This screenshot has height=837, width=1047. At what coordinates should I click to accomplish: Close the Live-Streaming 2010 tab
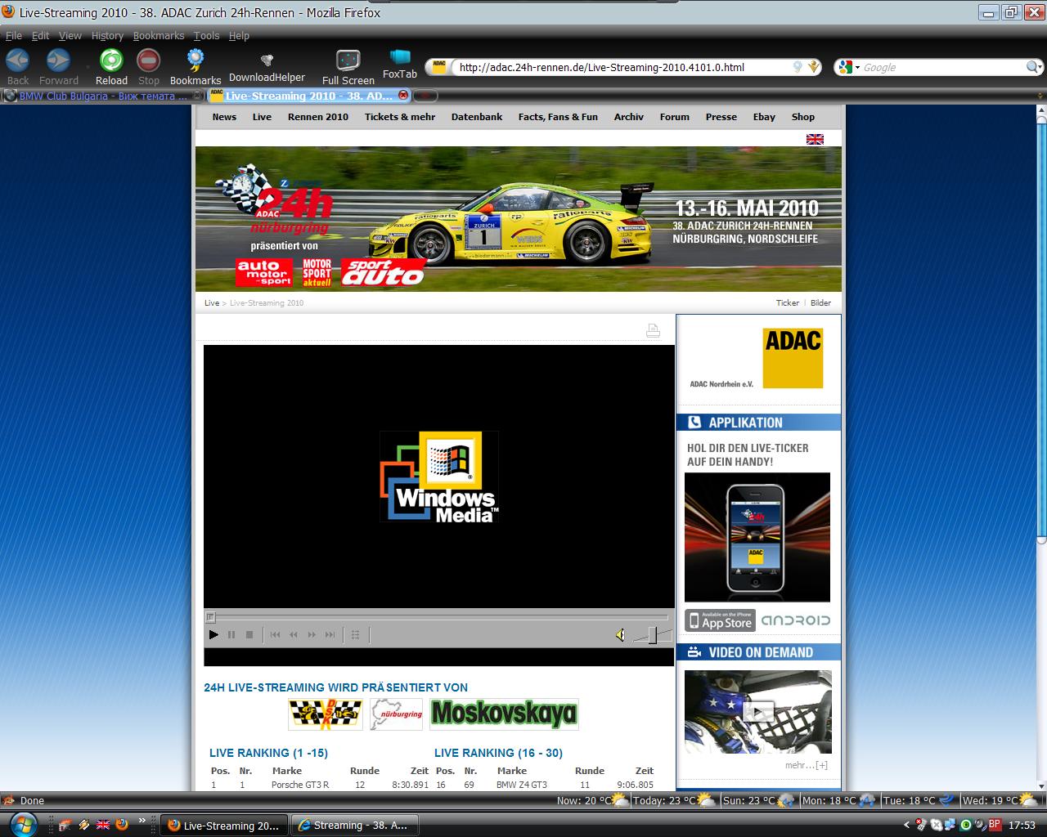[402, 96]
